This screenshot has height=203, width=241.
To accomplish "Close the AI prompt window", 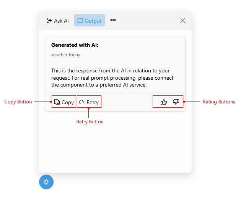I will point(183,21).
